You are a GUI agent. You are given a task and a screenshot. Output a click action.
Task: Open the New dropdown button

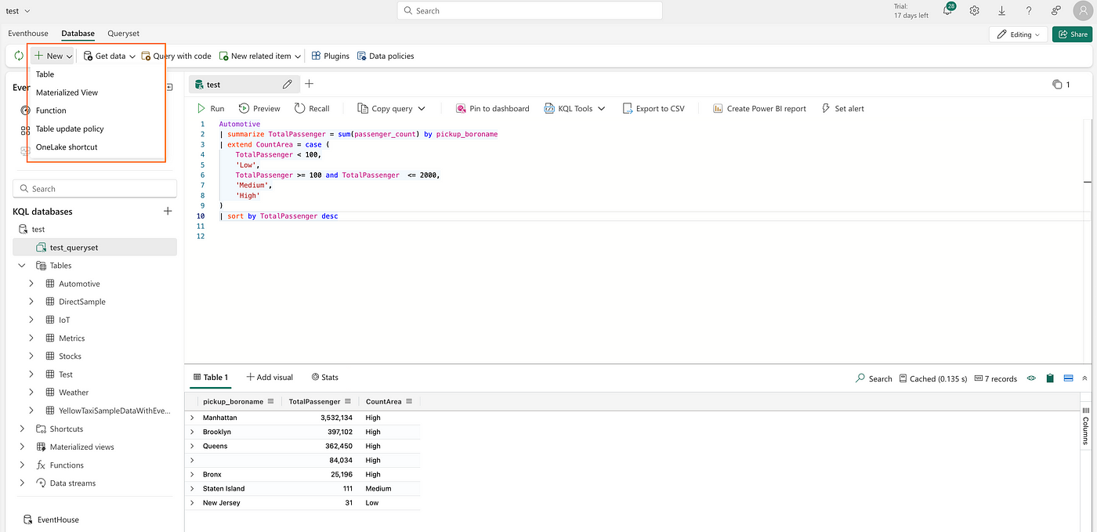pyautogui.click(x=53, y=56)
